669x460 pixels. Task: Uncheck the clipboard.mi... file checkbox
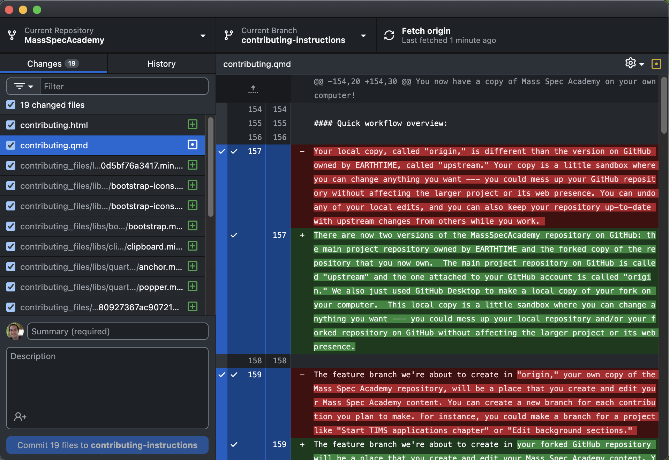pos(11,246)
